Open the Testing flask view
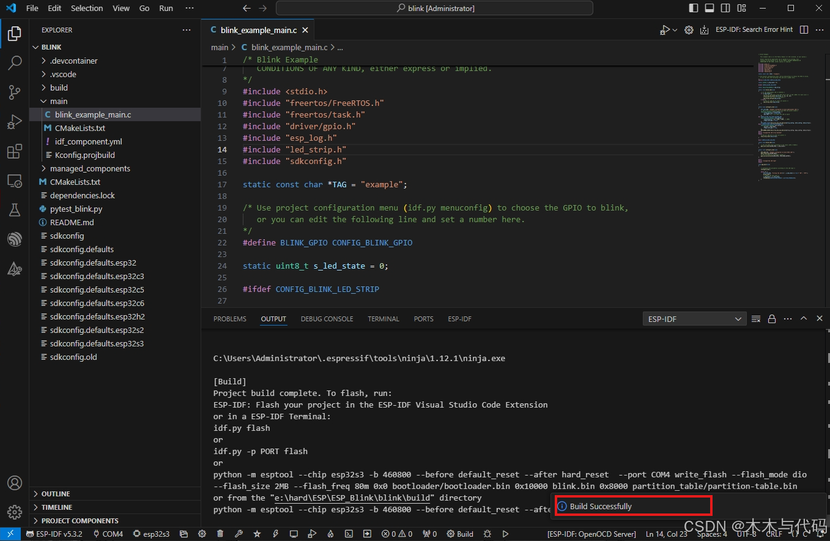 [15, 210]
